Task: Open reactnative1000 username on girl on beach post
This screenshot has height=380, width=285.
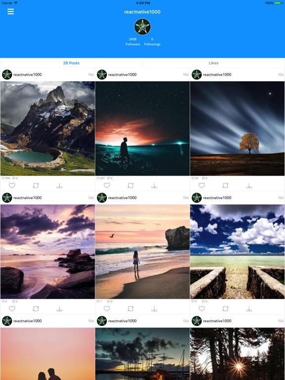Action: pyautogui.click(x=122, y=198)
